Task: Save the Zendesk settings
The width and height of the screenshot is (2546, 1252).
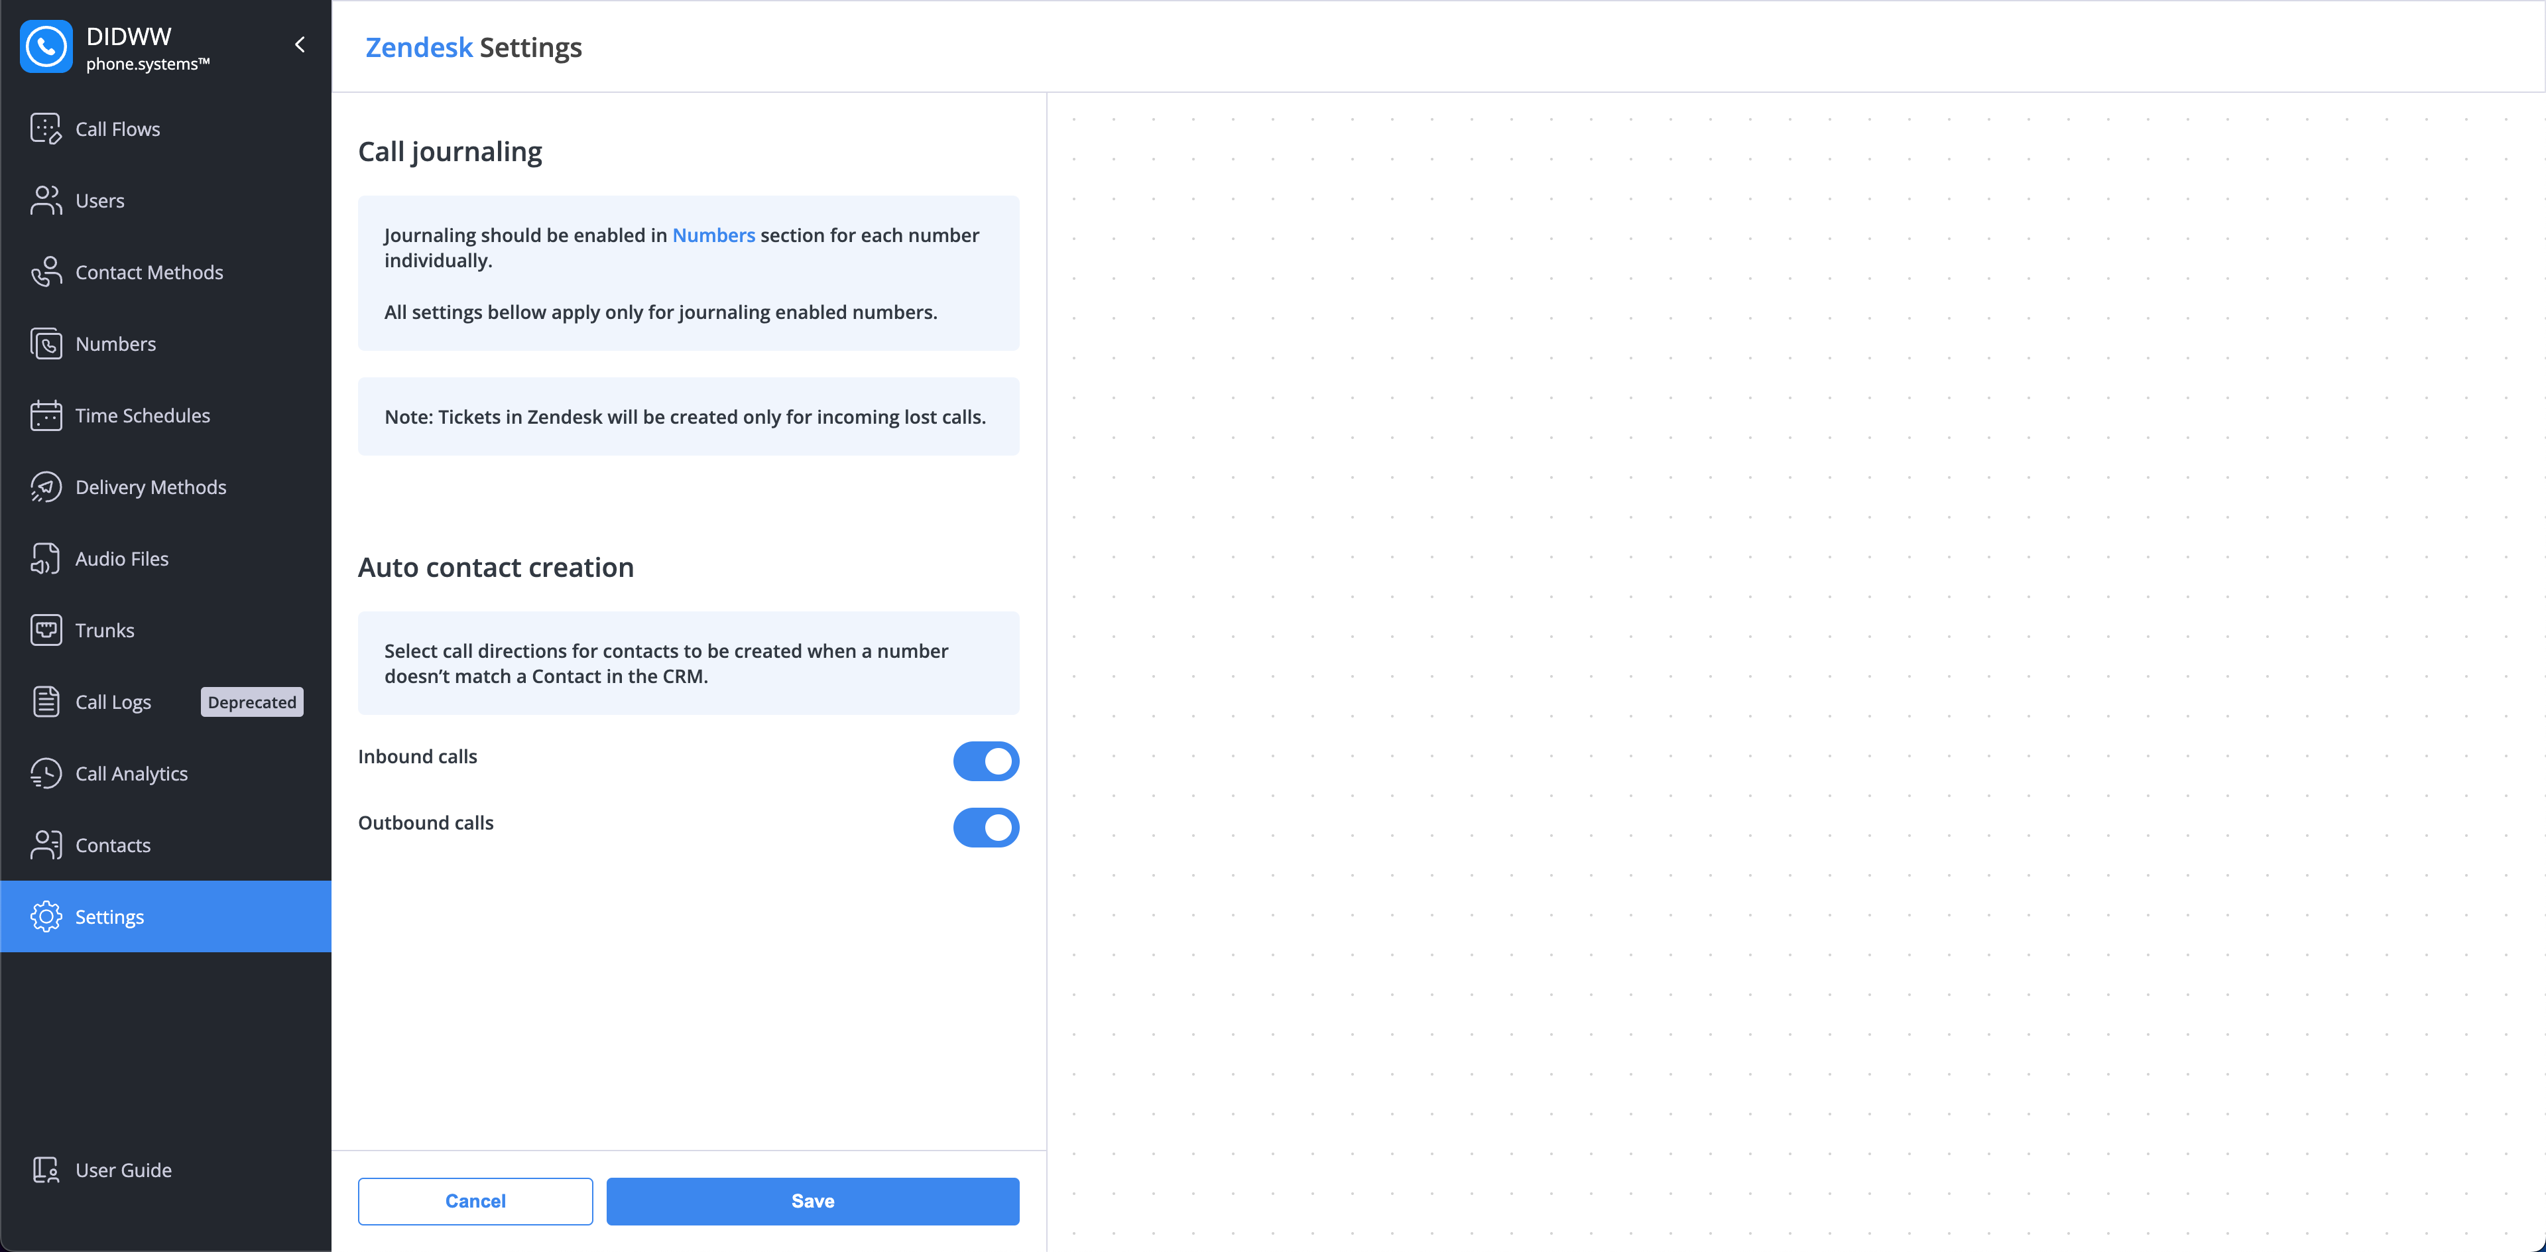Action: pos(812,1201)
